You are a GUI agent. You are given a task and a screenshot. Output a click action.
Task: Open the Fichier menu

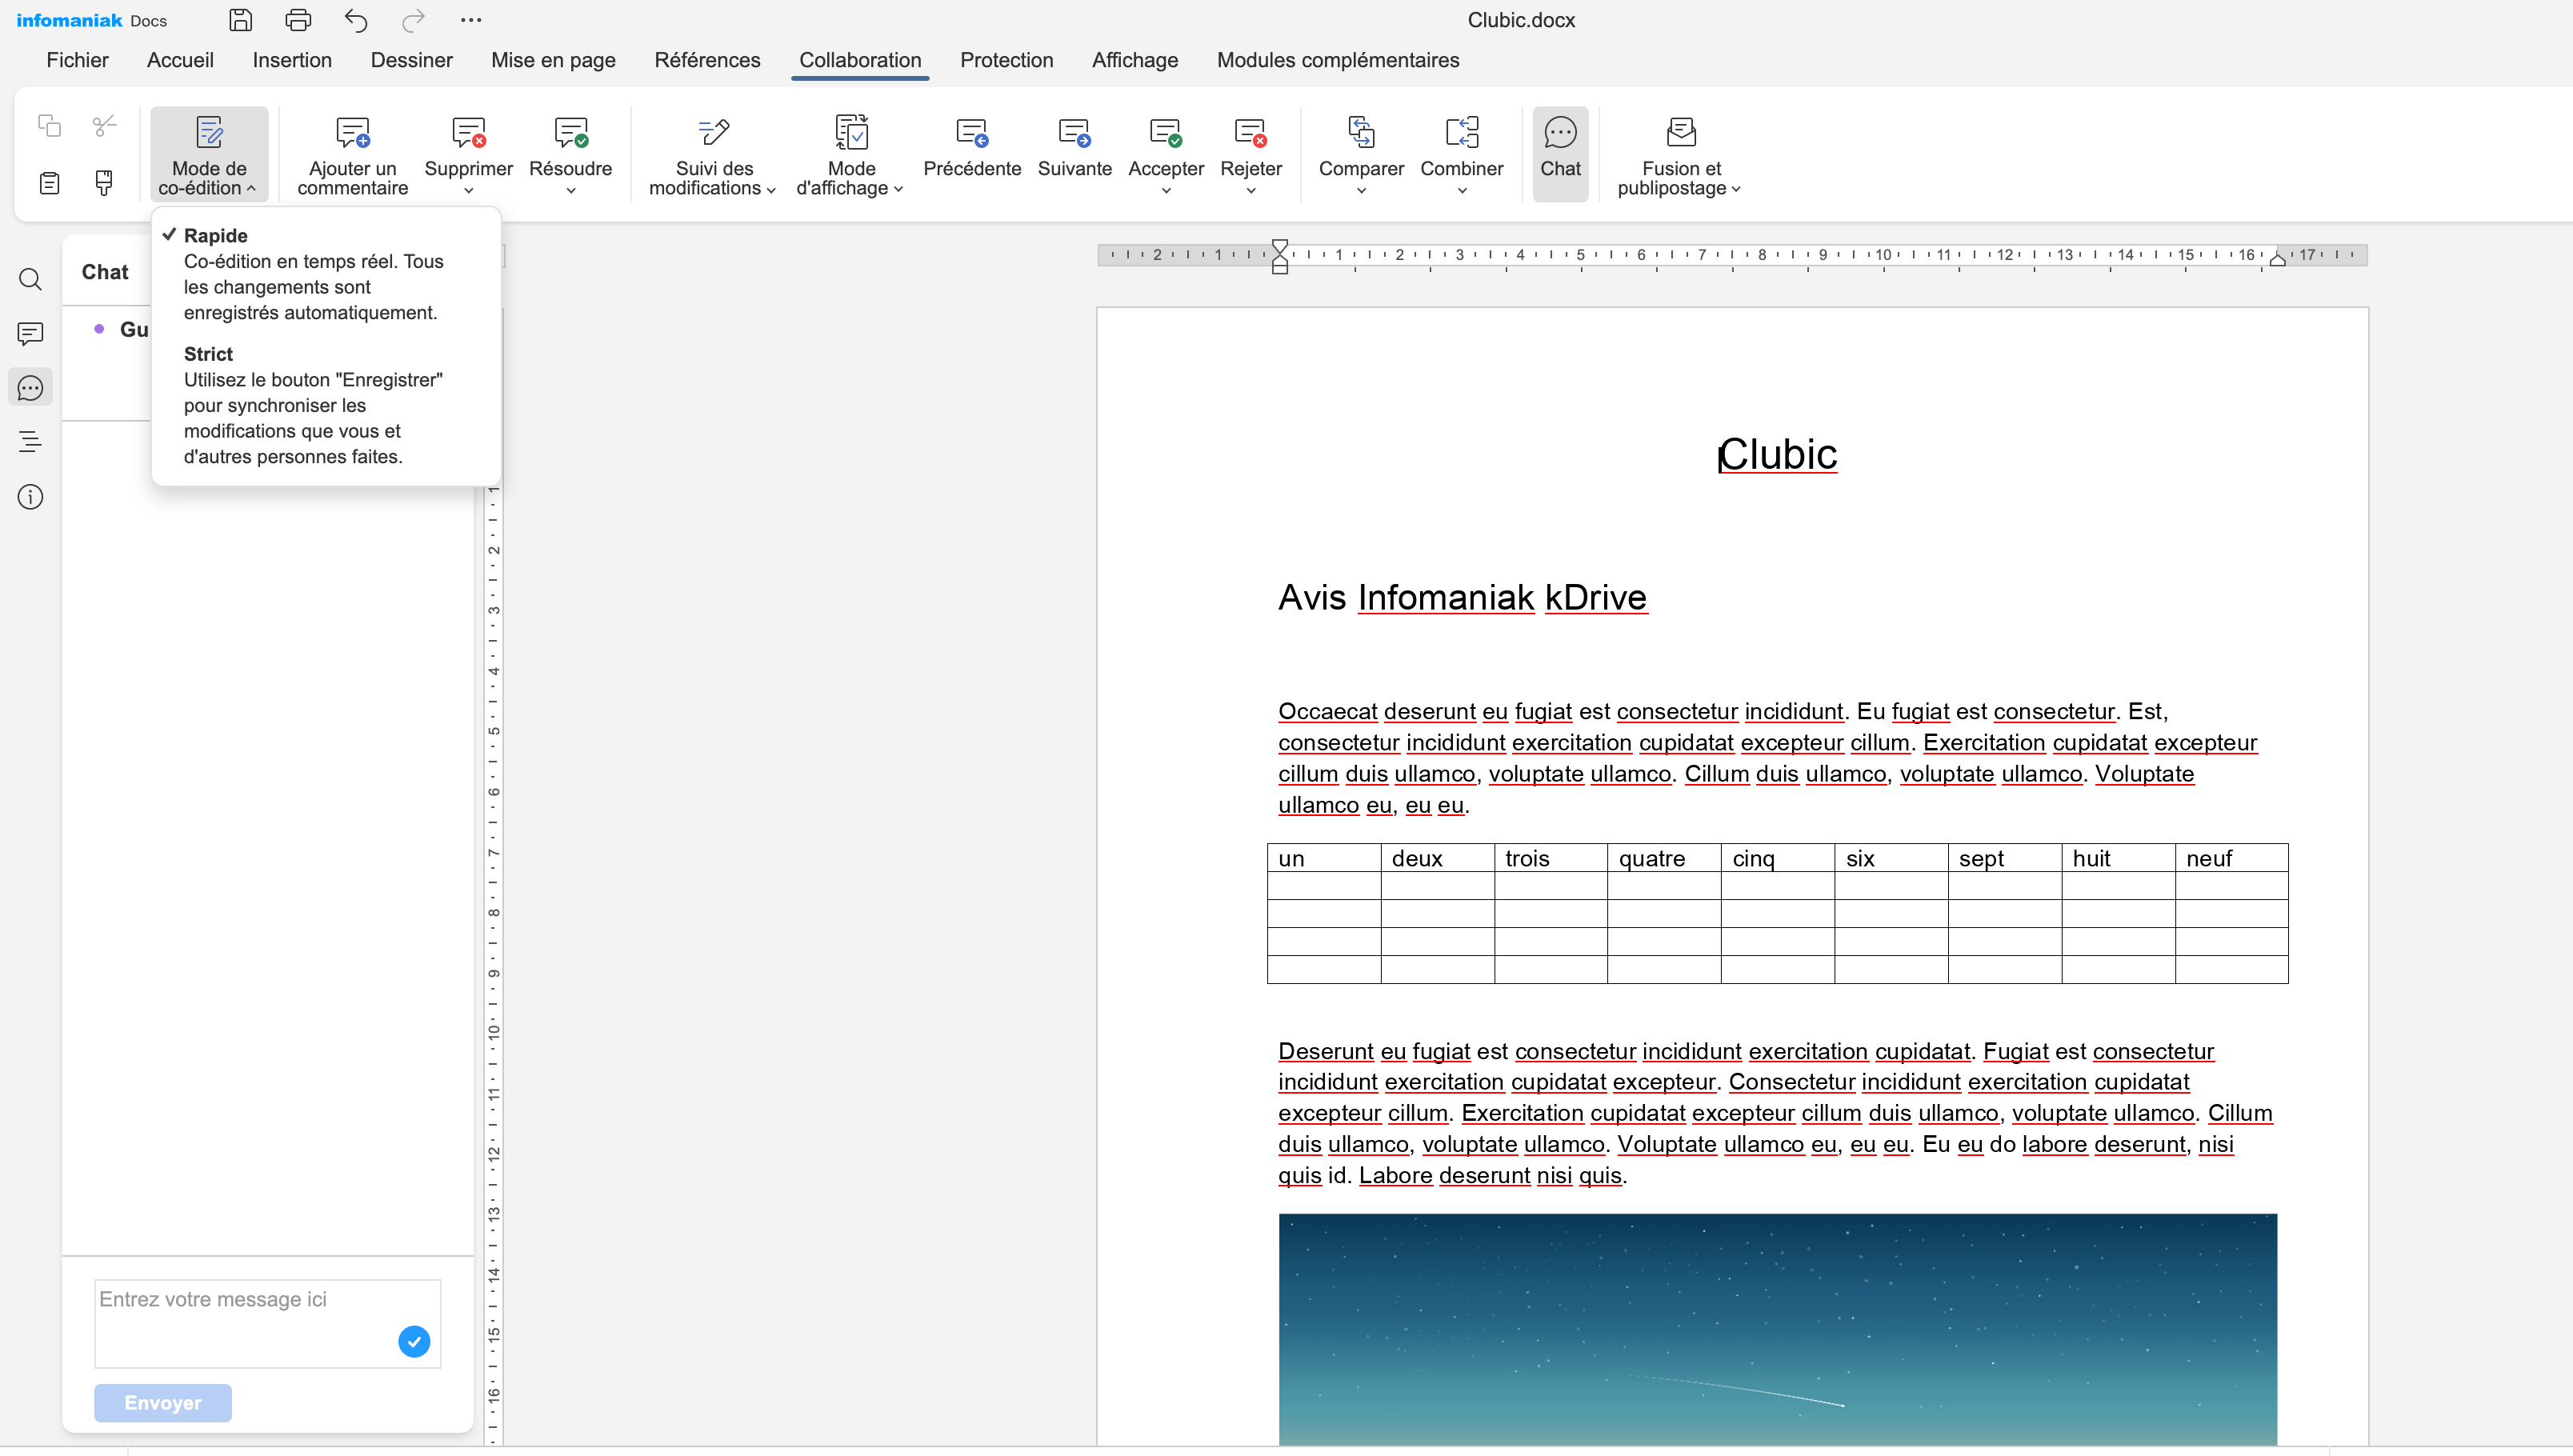click(x=77, y=60)
